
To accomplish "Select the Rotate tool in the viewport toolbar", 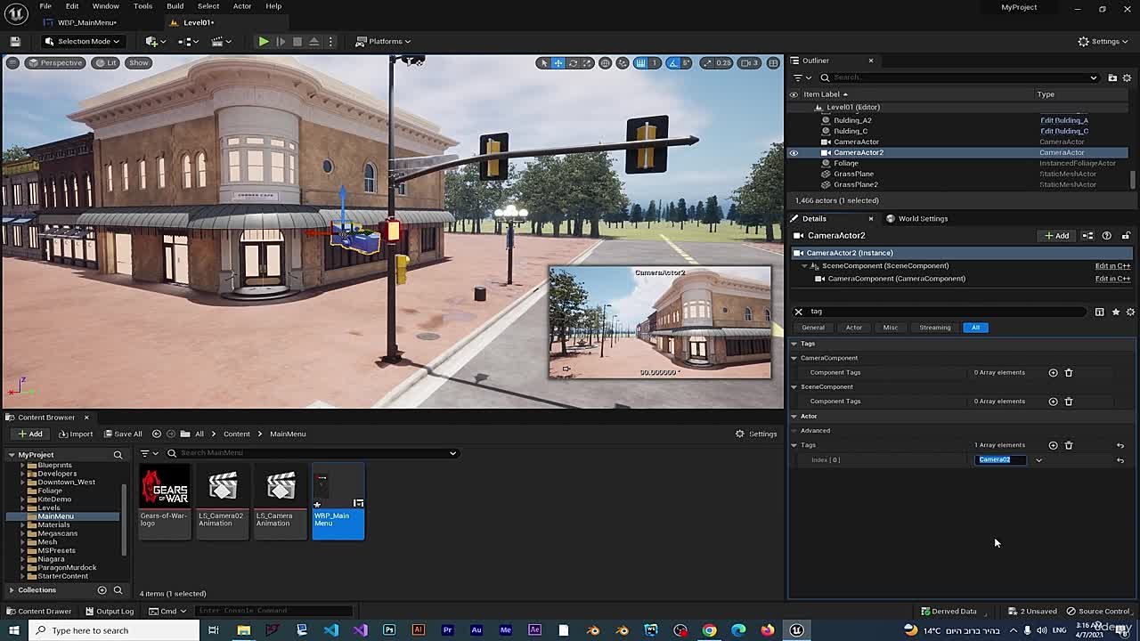I will pos(573,63).
